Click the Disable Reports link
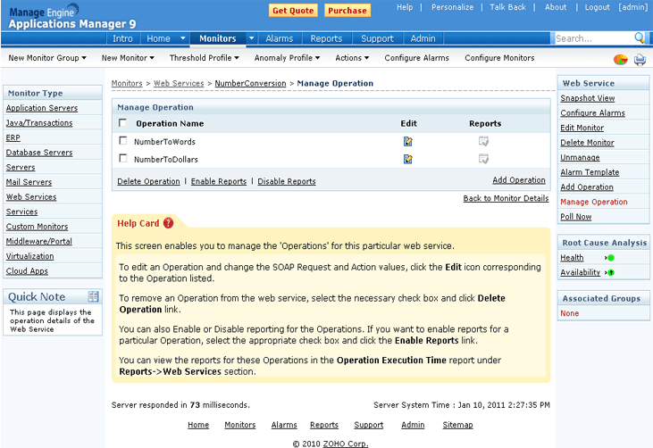 [x=287, y=181]
